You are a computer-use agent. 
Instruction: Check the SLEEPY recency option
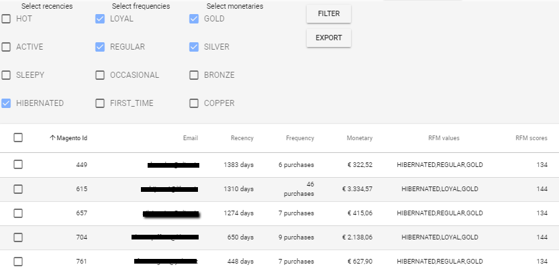click(6, 75)
